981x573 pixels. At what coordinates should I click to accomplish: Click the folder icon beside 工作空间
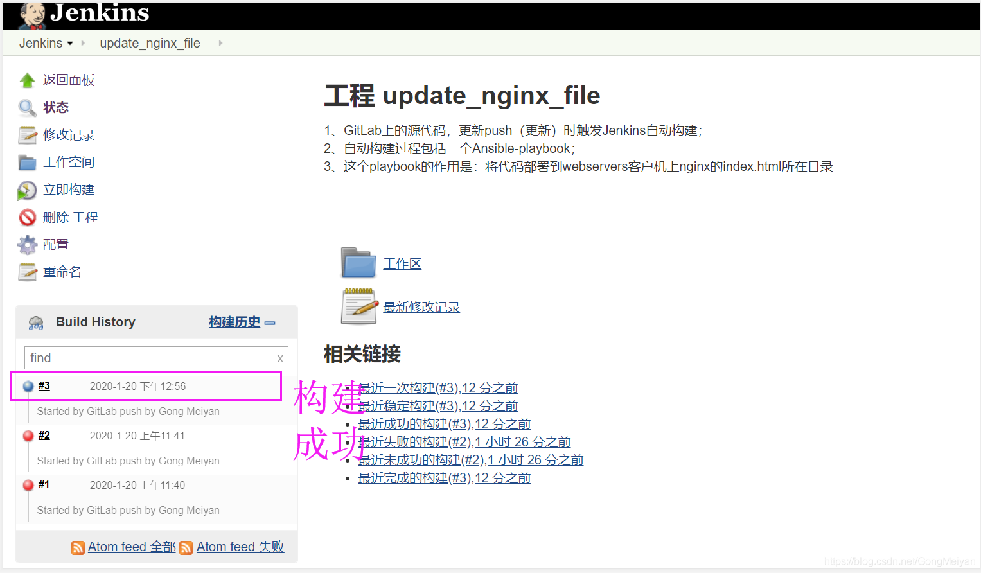point(28,163)
